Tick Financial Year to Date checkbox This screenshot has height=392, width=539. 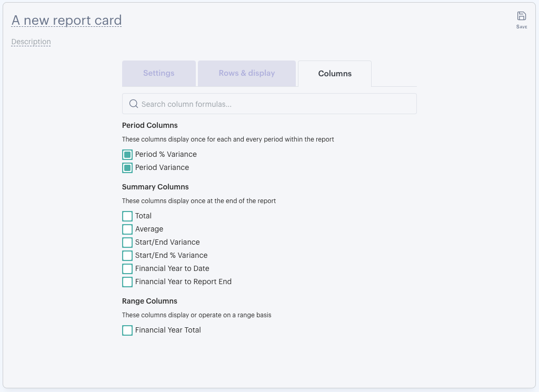point(127,269)
